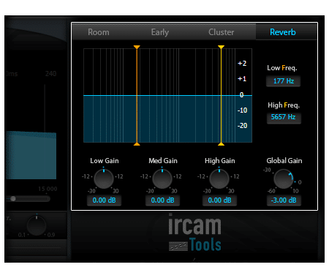Screen dimensions: 329x278
Task: Click the Low Freq. label
Action: click(282, 68)
